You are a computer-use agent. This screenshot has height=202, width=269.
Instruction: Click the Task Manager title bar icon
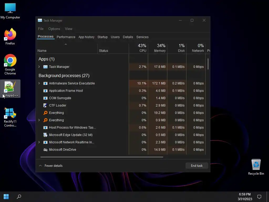(40, 20)
